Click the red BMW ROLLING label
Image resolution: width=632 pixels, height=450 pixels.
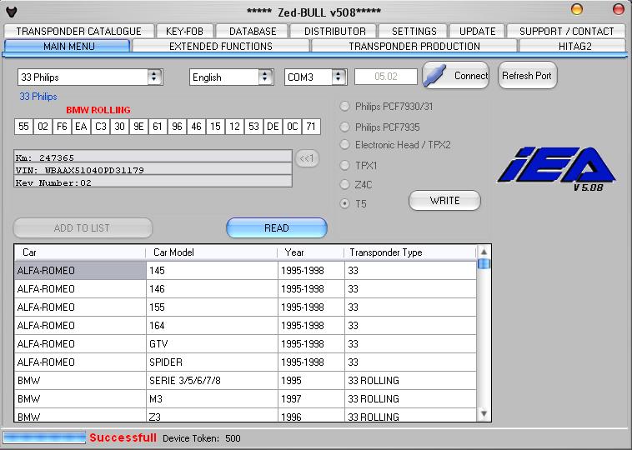click(x=98, y=110)
